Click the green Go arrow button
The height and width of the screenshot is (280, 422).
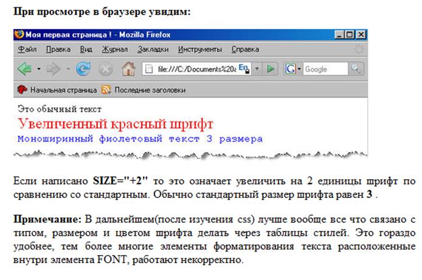[271, 69]
